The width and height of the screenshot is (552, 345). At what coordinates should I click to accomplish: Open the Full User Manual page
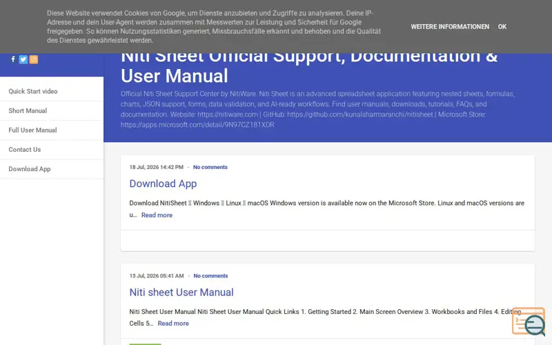click(x=32, y=130)
